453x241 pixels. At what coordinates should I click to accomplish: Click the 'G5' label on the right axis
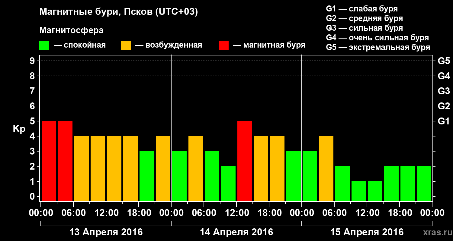coord(444,61)
